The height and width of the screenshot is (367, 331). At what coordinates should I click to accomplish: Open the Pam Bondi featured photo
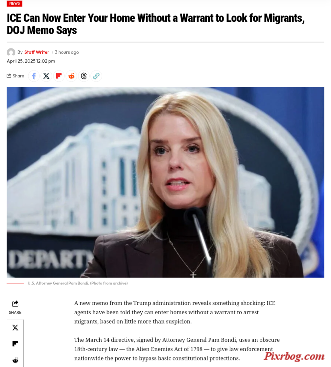[x=165, y=182]
